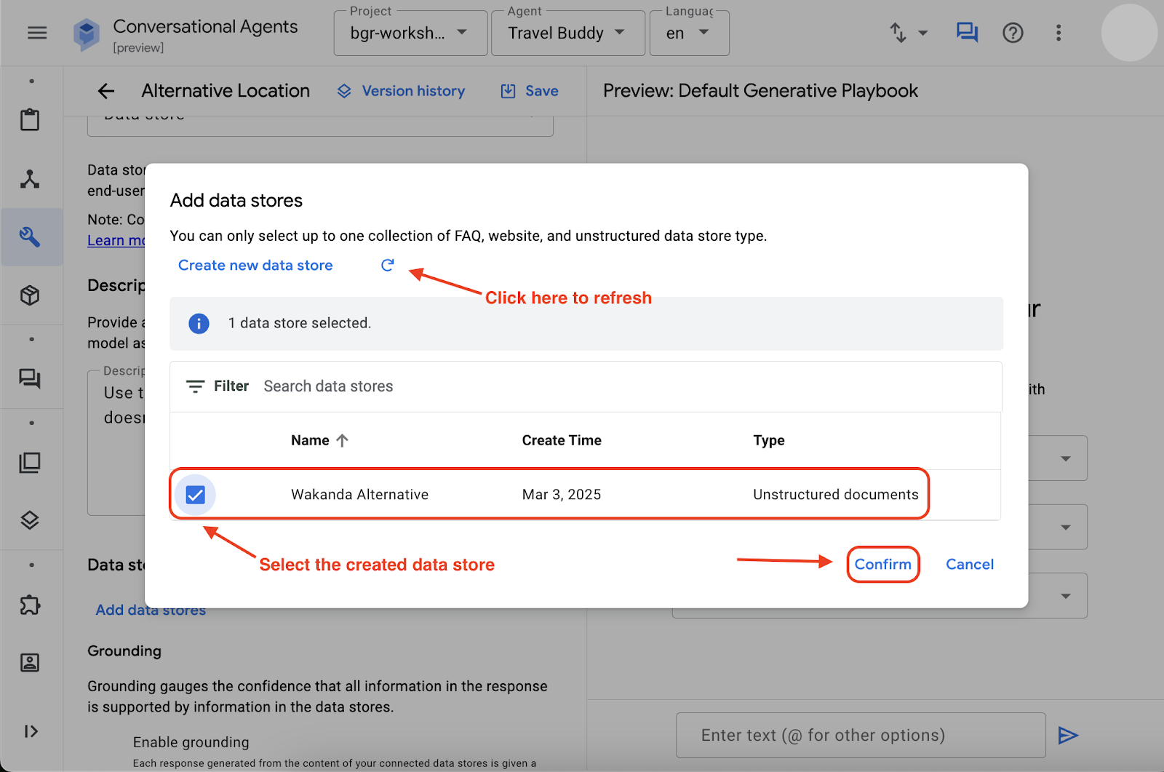
Task: Open the Project dropdown
Action: 410,33
